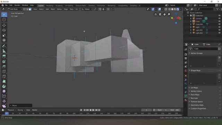
Task: Click the green Y axis gizmo dot
Action: point(172,18)
